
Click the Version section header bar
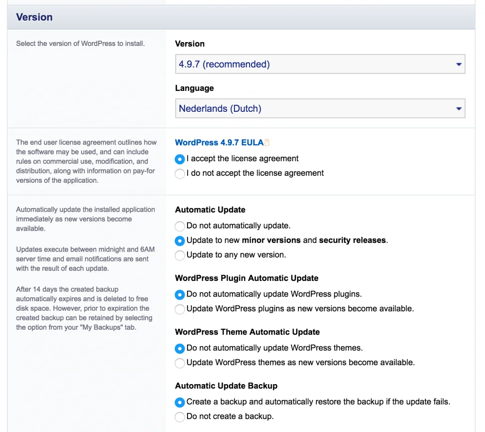[x=241, y=18]
